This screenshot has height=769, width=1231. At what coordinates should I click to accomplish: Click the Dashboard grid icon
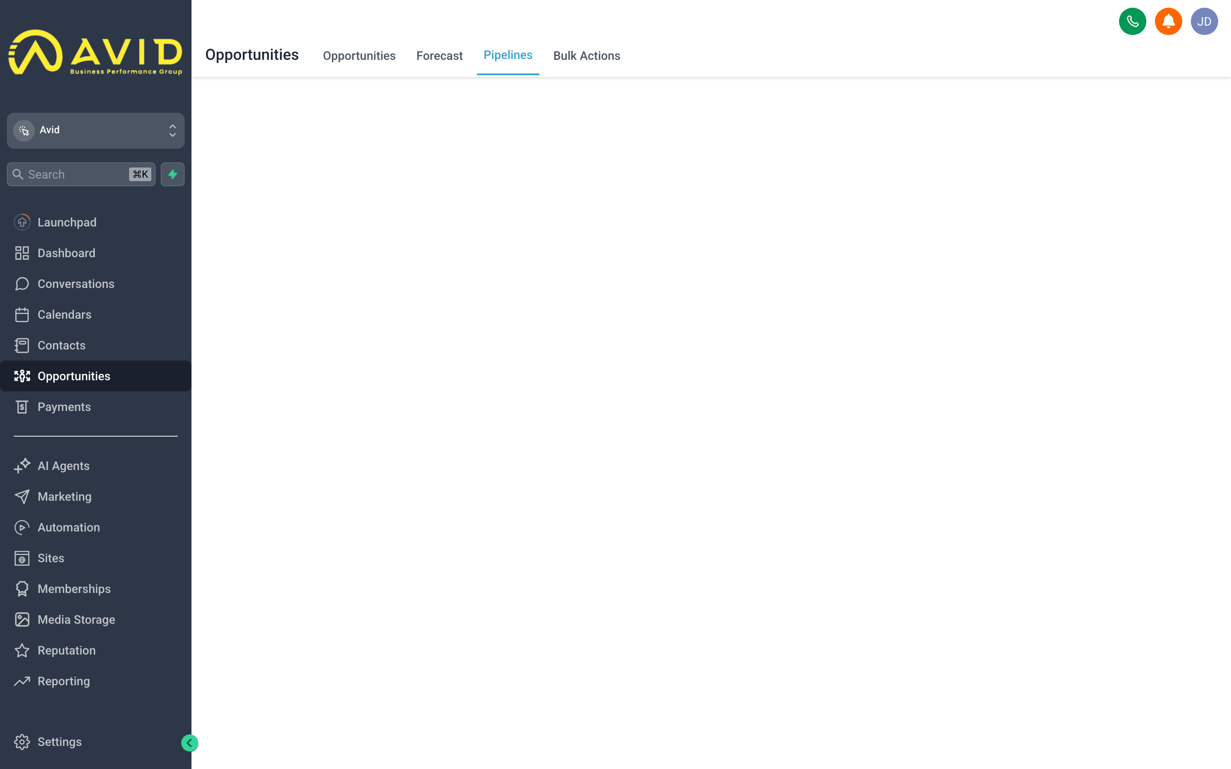[22, 253]
